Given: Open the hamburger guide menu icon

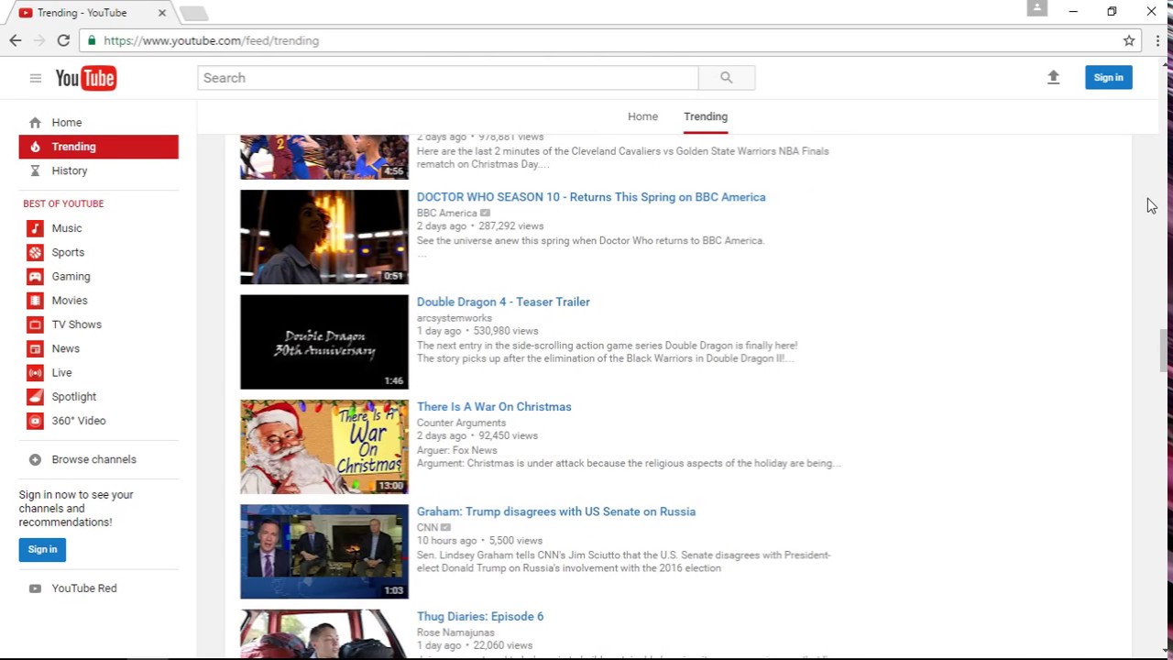Looking at the screenshot, I should coord(35,78).
